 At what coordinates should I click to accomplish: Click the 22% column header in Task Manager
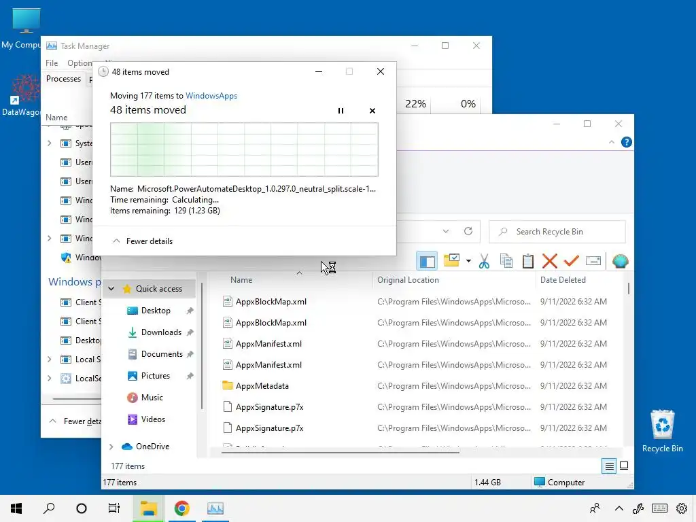pos(415,104)
